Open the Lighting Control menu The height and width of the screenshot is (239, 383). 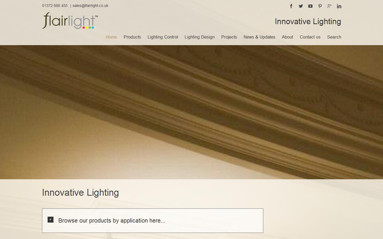[163, 37]
